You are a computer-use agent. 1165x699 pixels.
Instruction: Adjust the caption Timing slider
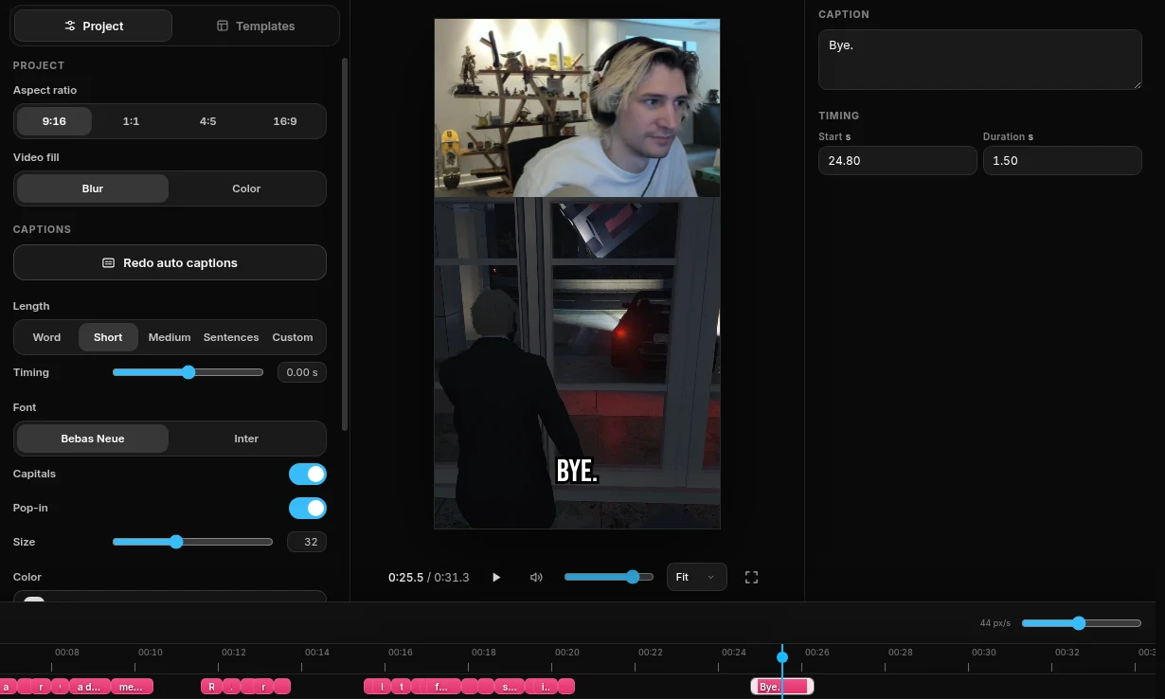(x=188, y=372)
